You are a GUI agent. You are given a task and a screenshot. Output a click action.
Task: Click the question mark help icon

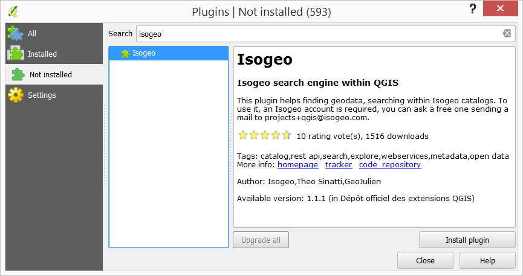472,8
